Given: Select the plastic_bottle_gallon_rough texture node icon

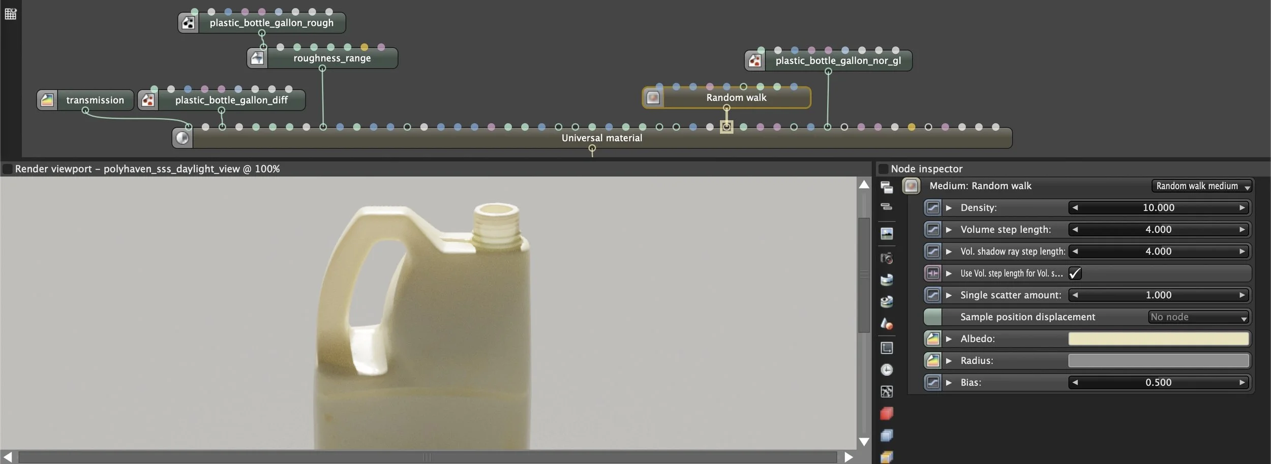Looking at the screenshot, I should coord(188,22).
